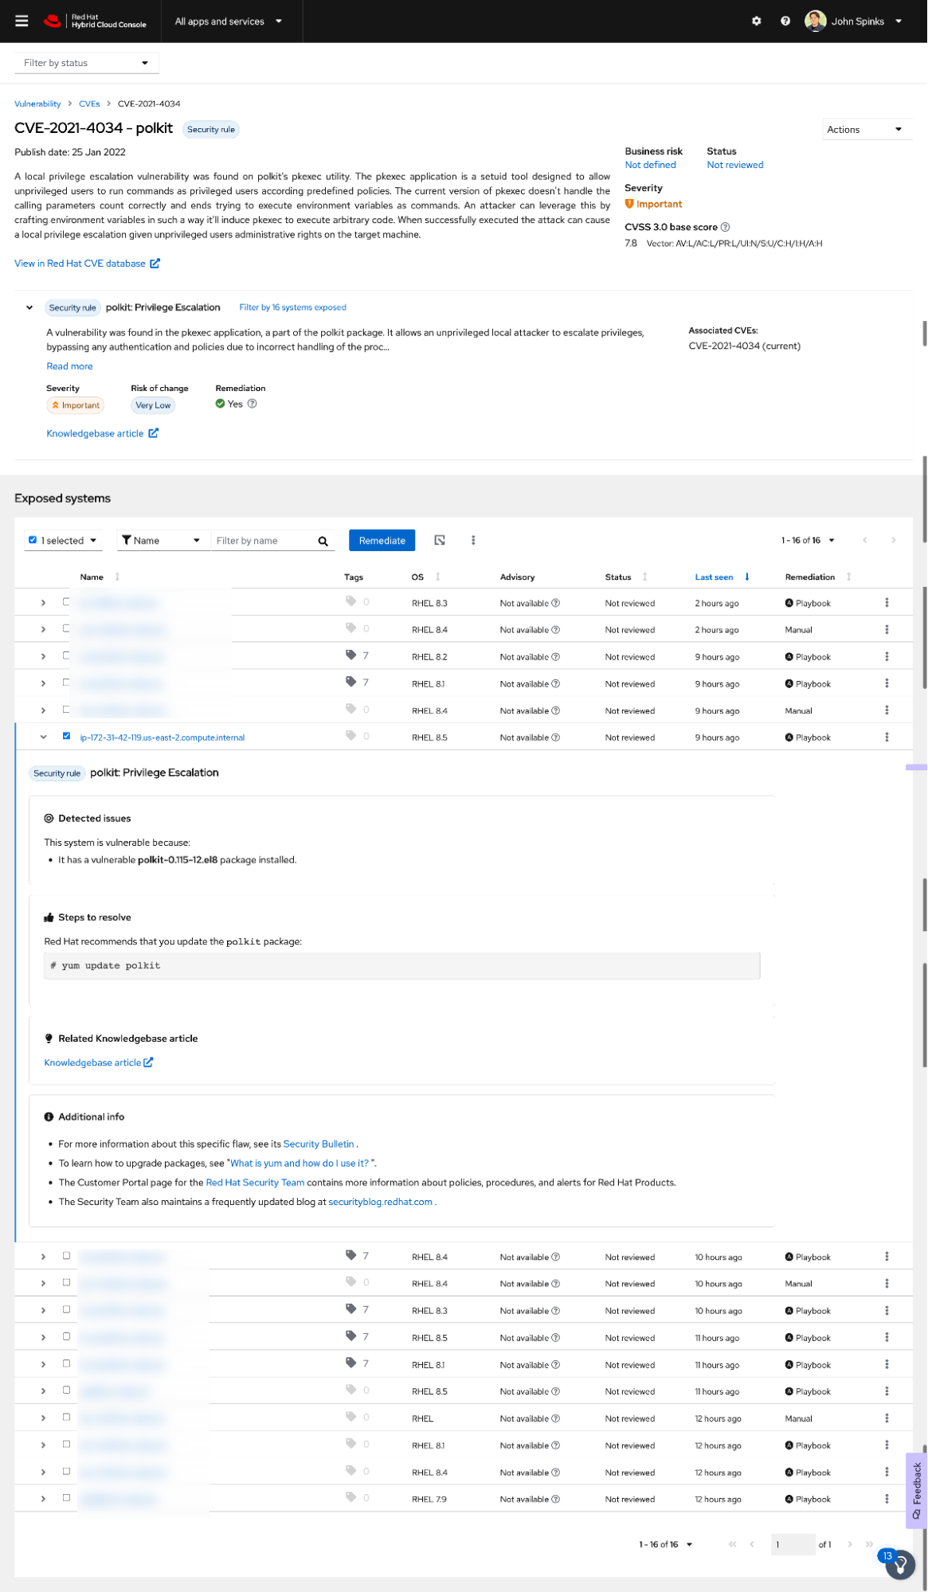Screen dimensions: 928x1592
Task: Open the Filter by status dropdown
Action: click(86, 63)
